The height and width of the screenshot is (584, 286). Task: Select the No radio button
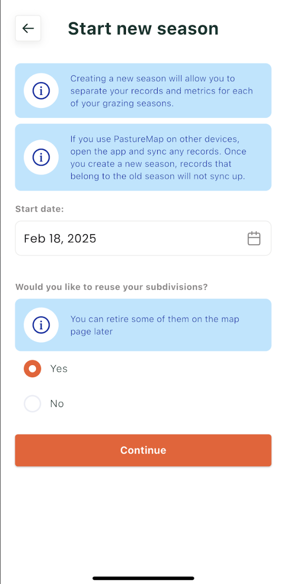point(32,404)
